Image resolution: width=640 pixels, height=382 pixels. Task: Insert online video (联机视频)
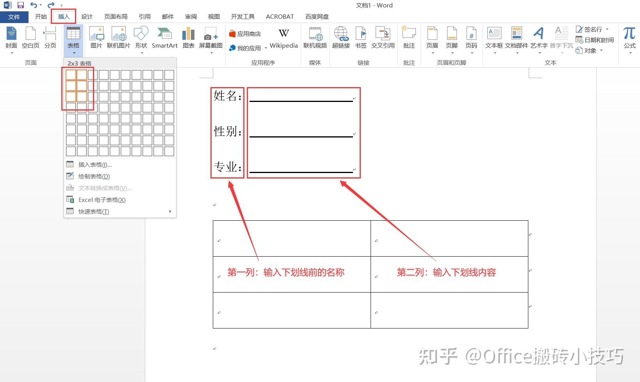(x=315, y=38)
